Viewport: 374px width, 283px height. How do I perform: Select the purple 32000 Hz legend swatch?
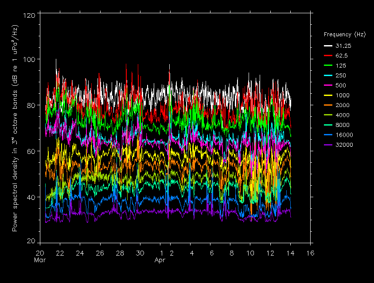pos(328,145)
